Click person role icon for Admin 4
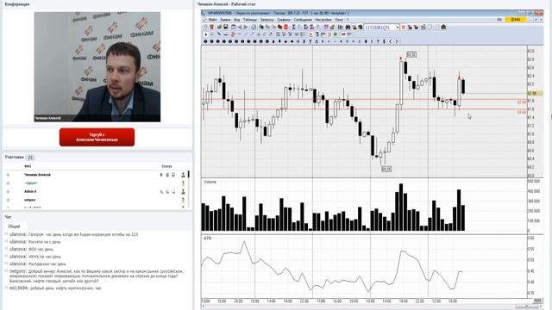 [x=183, y=191]
